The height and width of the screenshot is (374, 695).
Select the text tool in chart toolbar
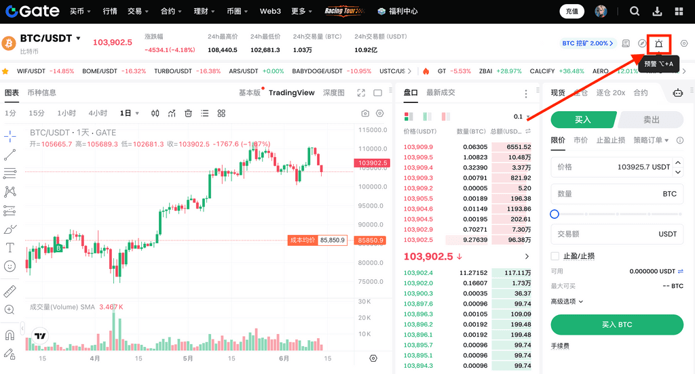(x=10, y=248)
